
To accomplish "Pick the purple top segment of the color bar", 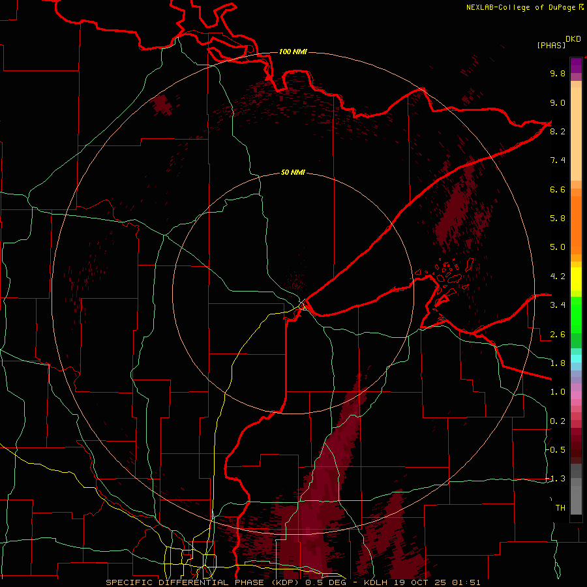I will pyautogui.click(x=576, y=65).
